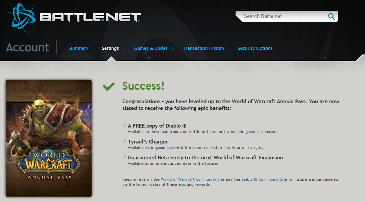Visit the World of Warcraft Community Site link

(192, 179)
